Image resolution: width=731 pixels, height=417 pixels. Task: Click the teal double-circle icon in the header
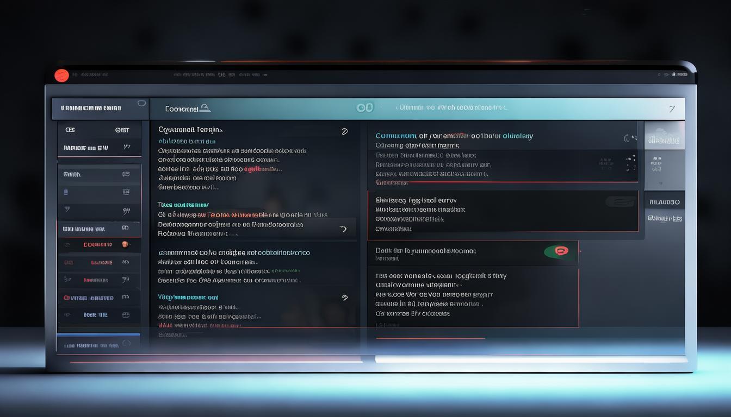(x=364, y=108)
